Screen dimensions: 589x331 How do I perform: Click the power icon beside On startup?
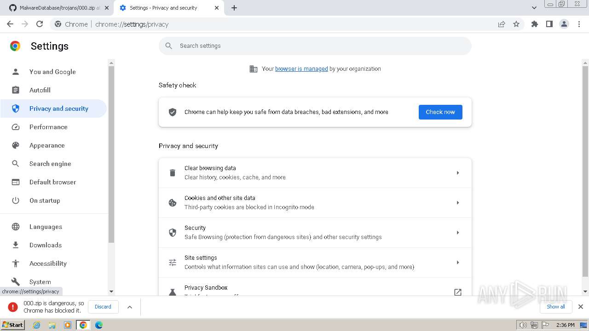(16, 200)
